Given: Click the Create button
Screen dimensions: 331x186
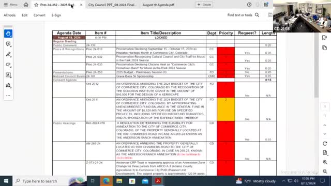Looking at the screenshot, I should pos(204,5).
